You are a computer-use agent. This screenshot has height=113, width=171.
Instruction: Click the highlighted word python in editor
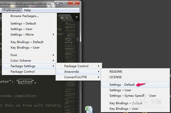(25, 81)
